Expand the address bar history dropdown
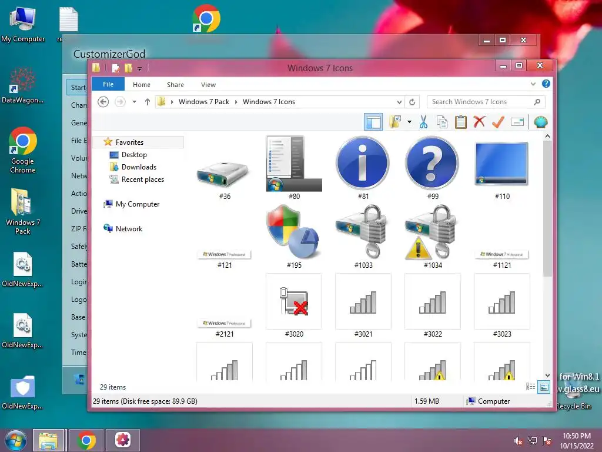602x452 pixels. [399, 102]
